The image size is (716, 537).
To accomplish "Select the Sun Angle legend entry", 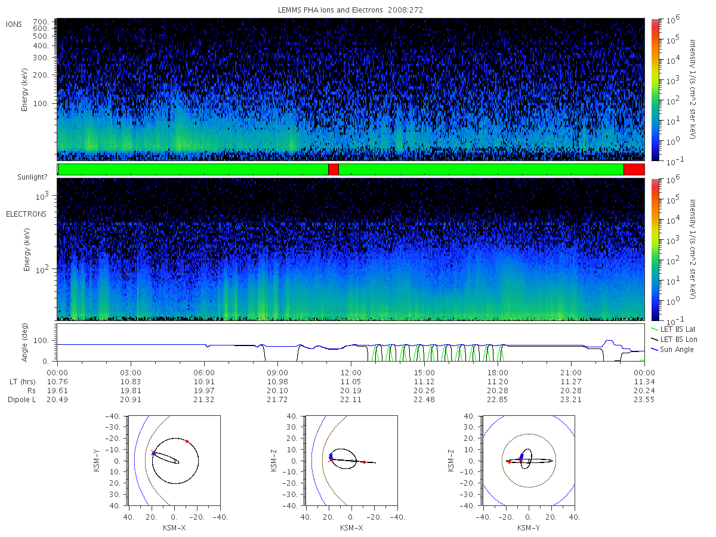I will click(671, 349).
